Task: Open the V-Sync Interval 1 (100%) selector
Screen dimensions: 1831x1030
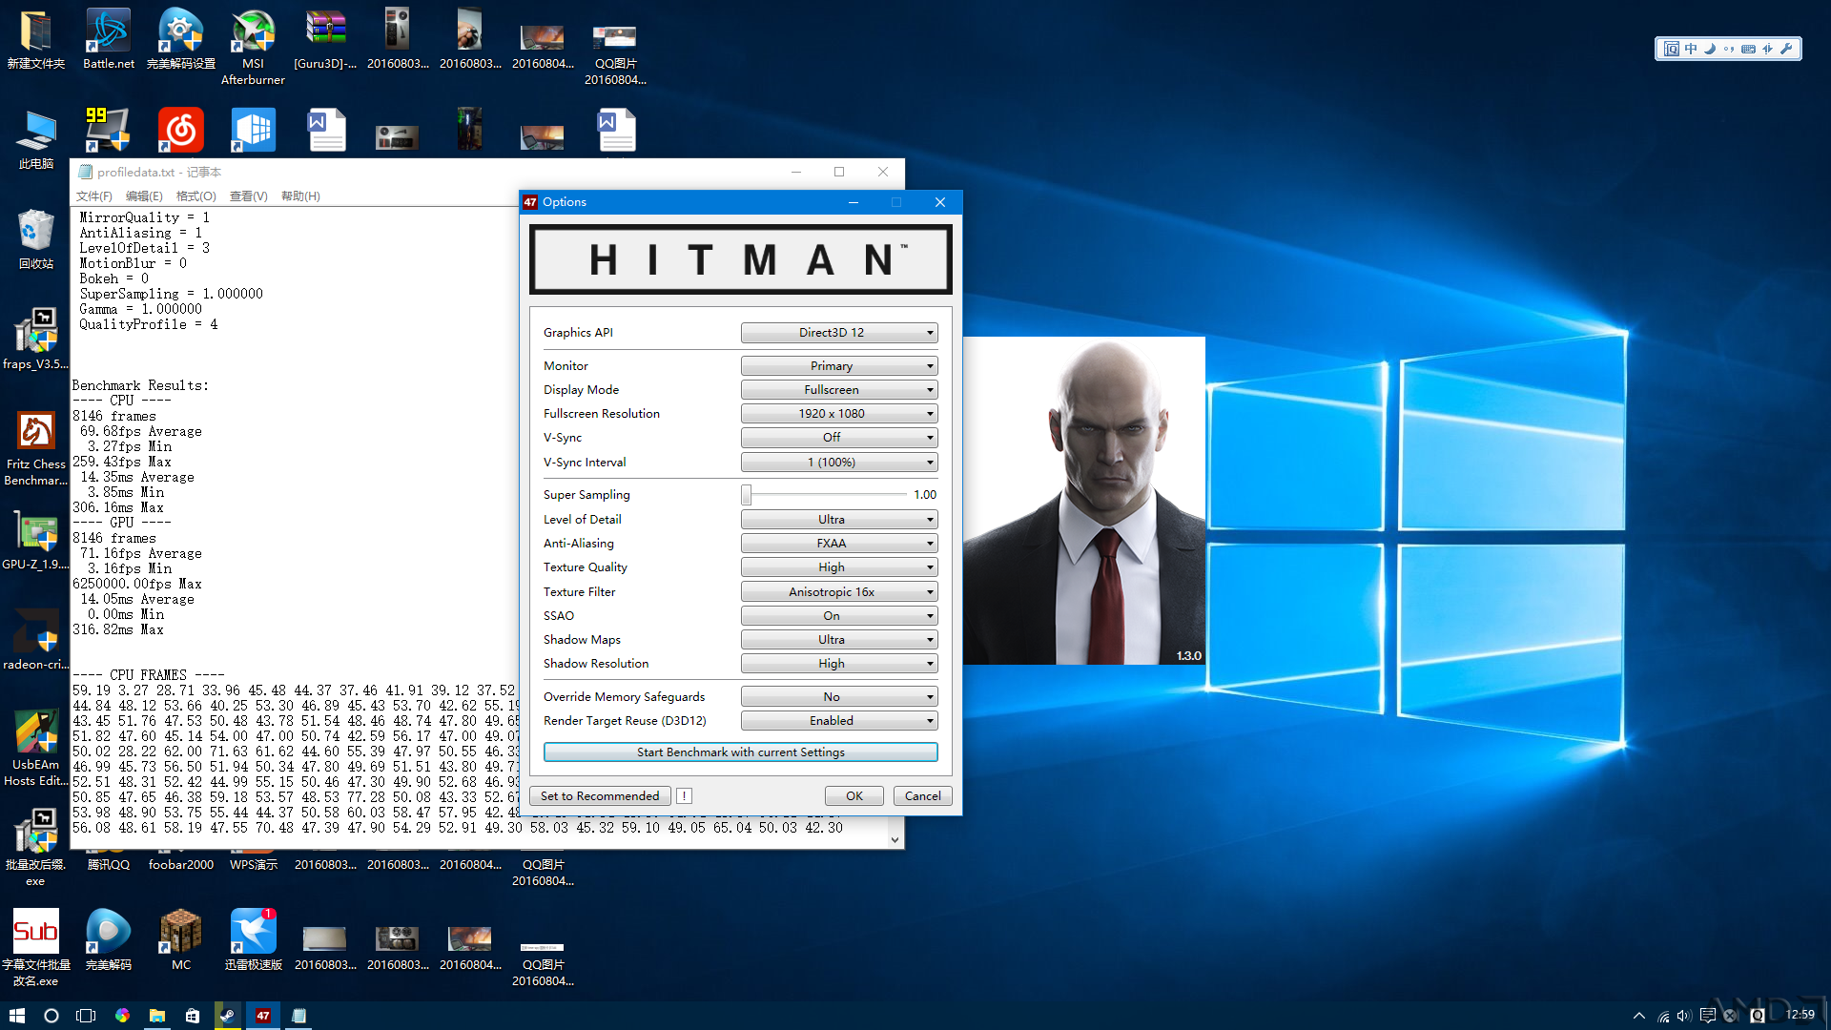Action: pos(839,463)
